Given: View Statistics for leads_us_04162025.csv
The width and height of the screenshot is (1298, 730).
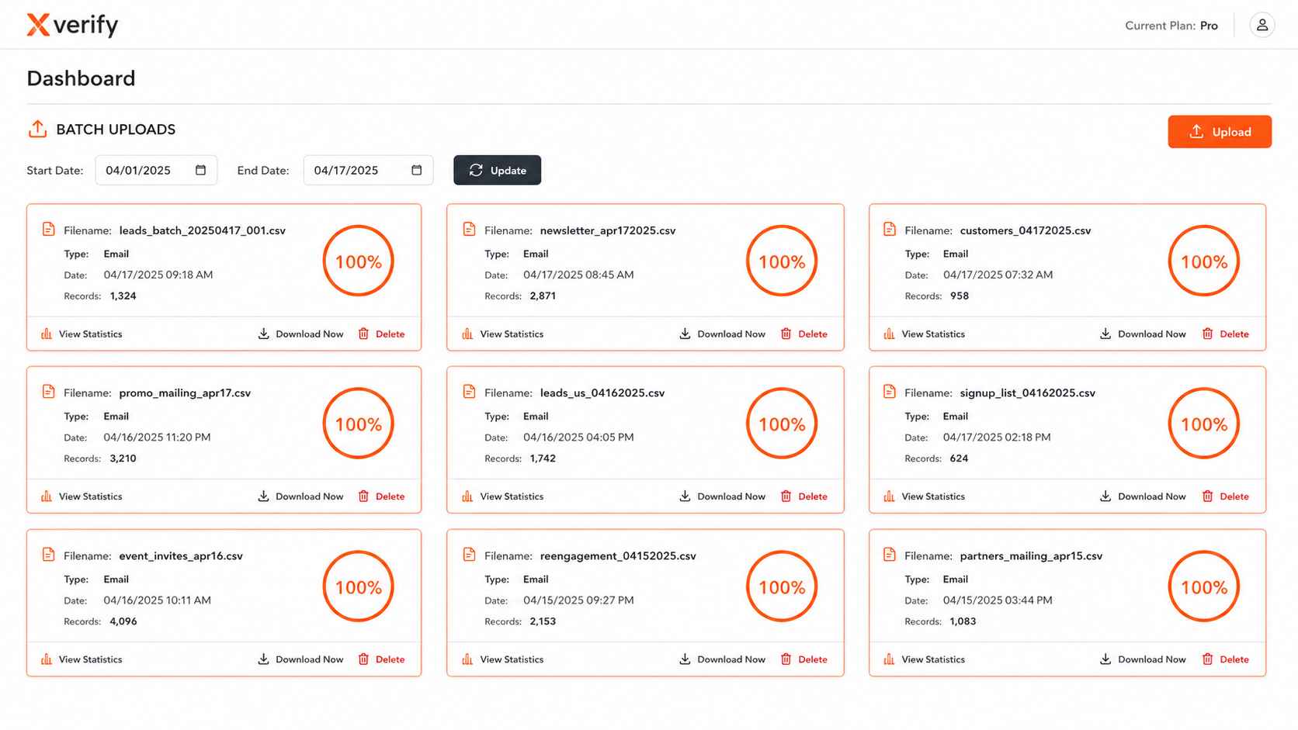Looking at the screenshot, I should [x=502, y=496].
